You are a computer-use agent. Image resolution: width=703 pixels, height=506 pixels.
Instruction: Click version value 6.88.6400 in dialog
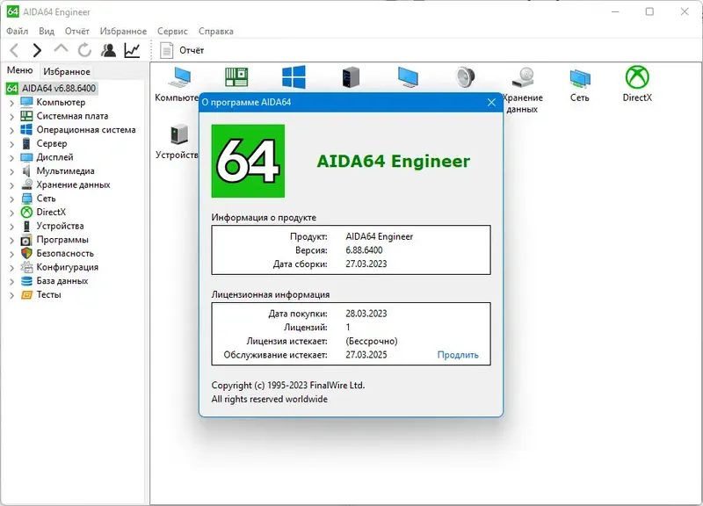364,250
